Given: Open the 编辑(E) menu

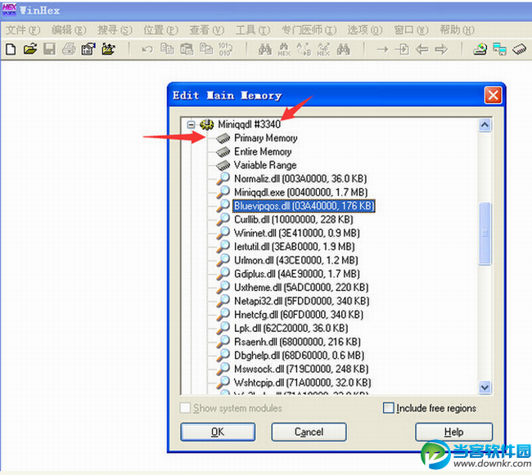Looking at the screenshot, I should 69,30.
